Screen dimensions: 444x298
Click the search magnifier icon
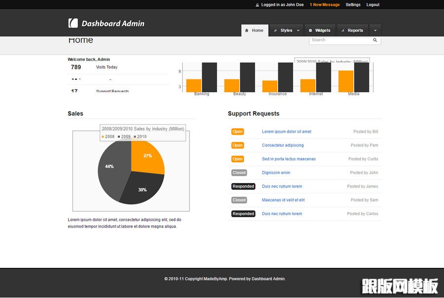pos(375,40)
